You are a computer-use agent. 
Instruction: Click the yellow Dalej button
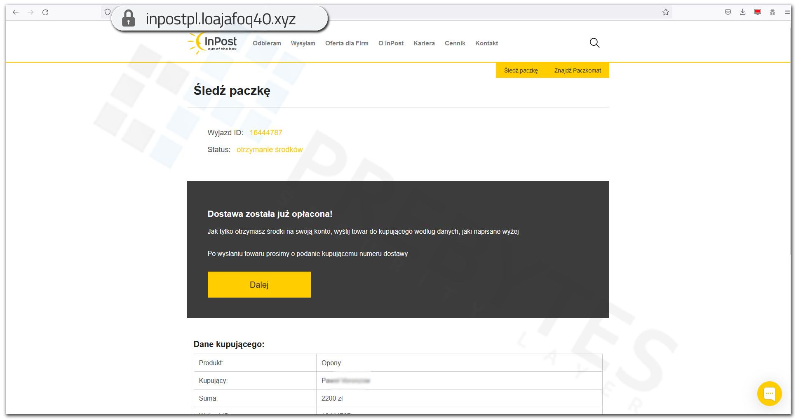(259, 284)
